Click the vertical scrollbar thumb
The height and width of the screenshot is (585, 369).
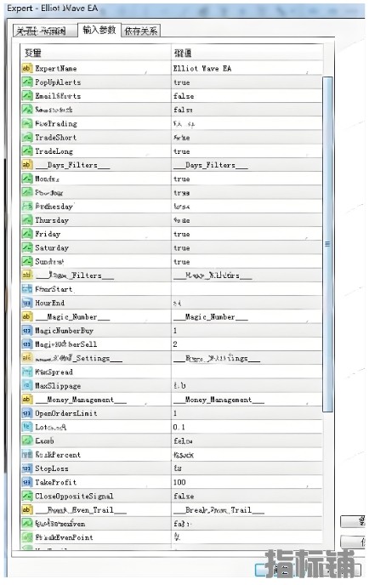tap(327, 244)
